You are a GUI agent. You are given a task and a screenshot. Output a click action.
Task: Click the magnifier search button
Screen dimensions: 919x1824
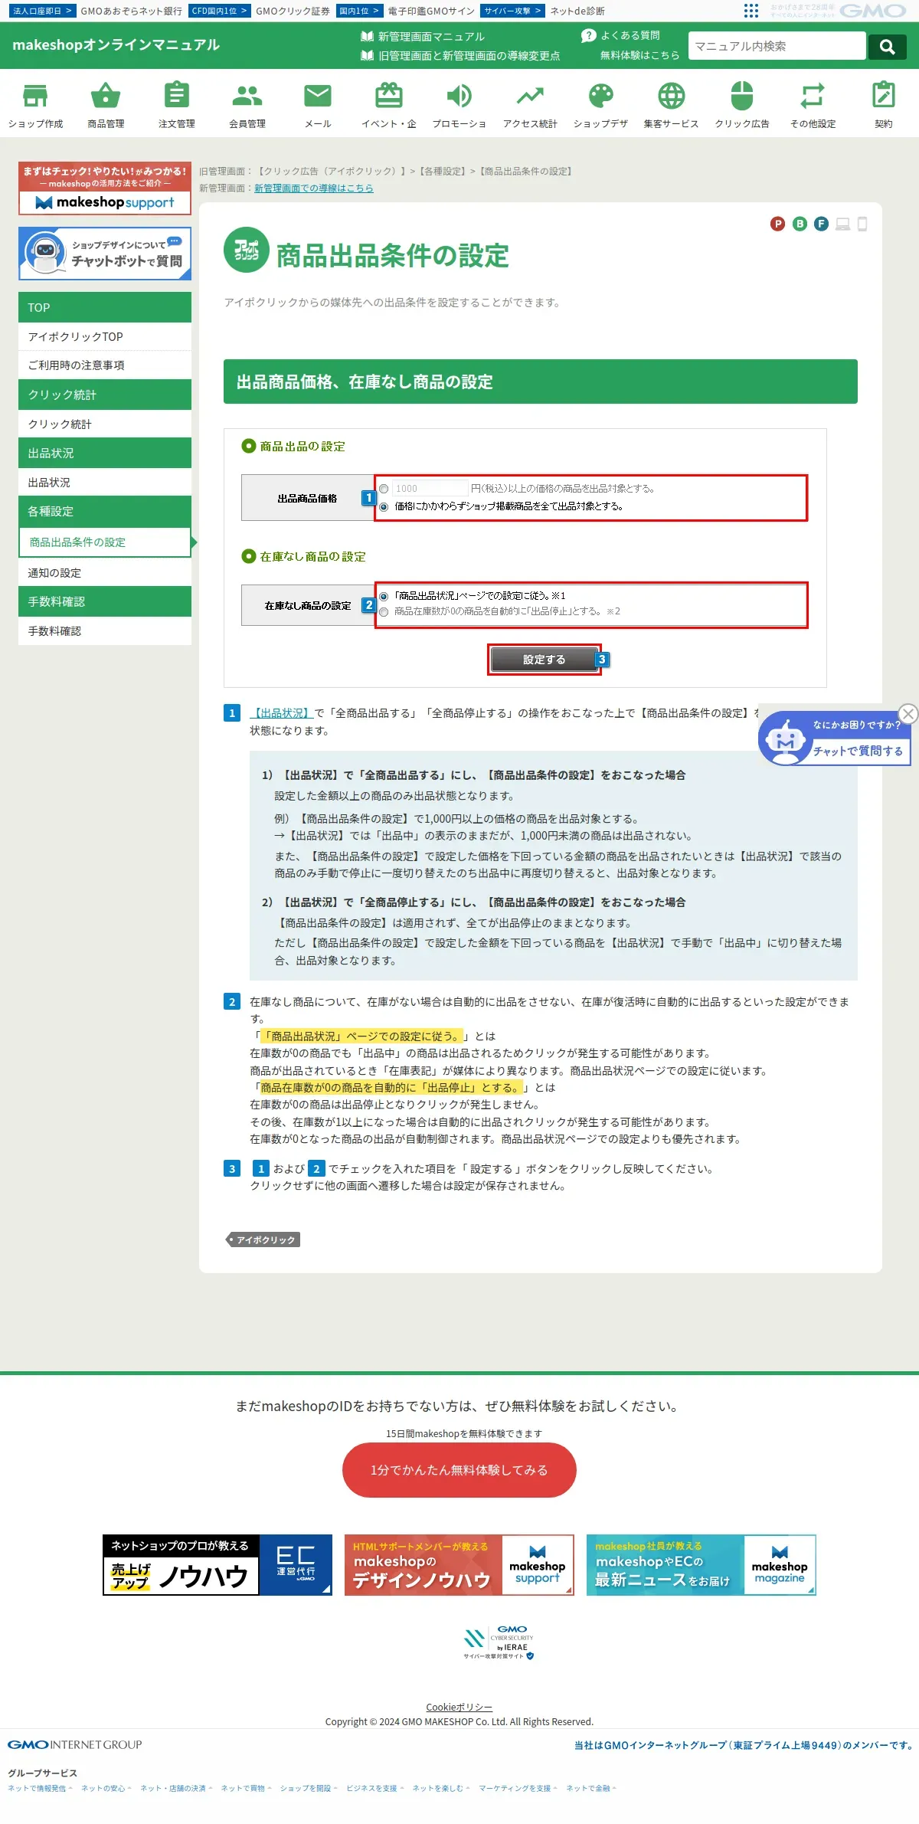[888, 46]
